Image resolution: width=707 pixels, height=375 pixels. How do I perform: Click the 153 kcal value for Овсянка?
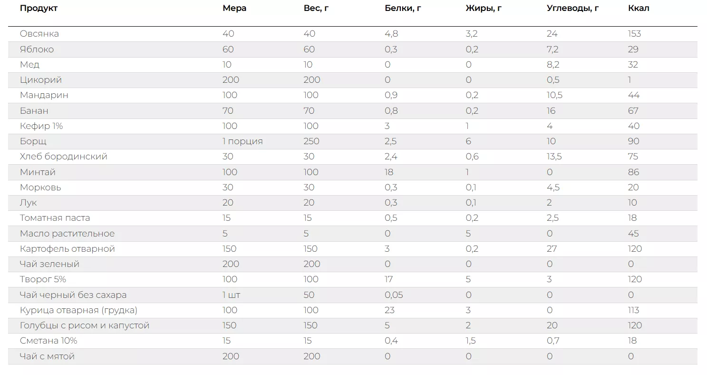634,34
